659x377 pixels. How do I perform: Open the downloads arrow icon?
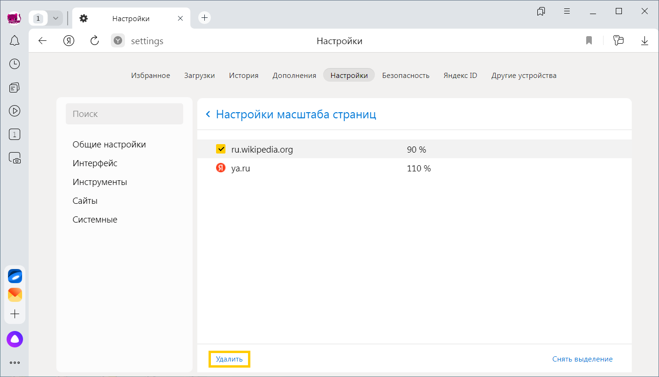(x=644, y=41)
